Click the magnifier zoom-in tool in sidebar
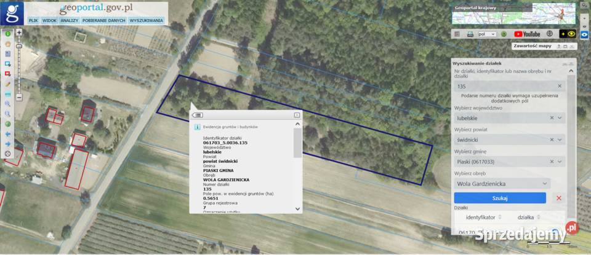Screen dimensions: 591x255 [8, 103]
